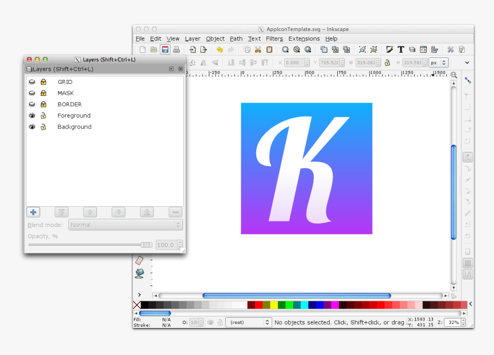Open the Fill and Stroke dialog icon
Viewport: 494px width, 355px height.
(389, 49)
